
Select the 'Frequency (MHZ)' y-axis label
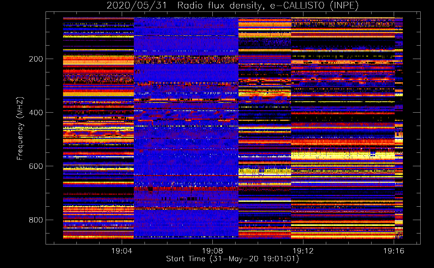(20, 128)
